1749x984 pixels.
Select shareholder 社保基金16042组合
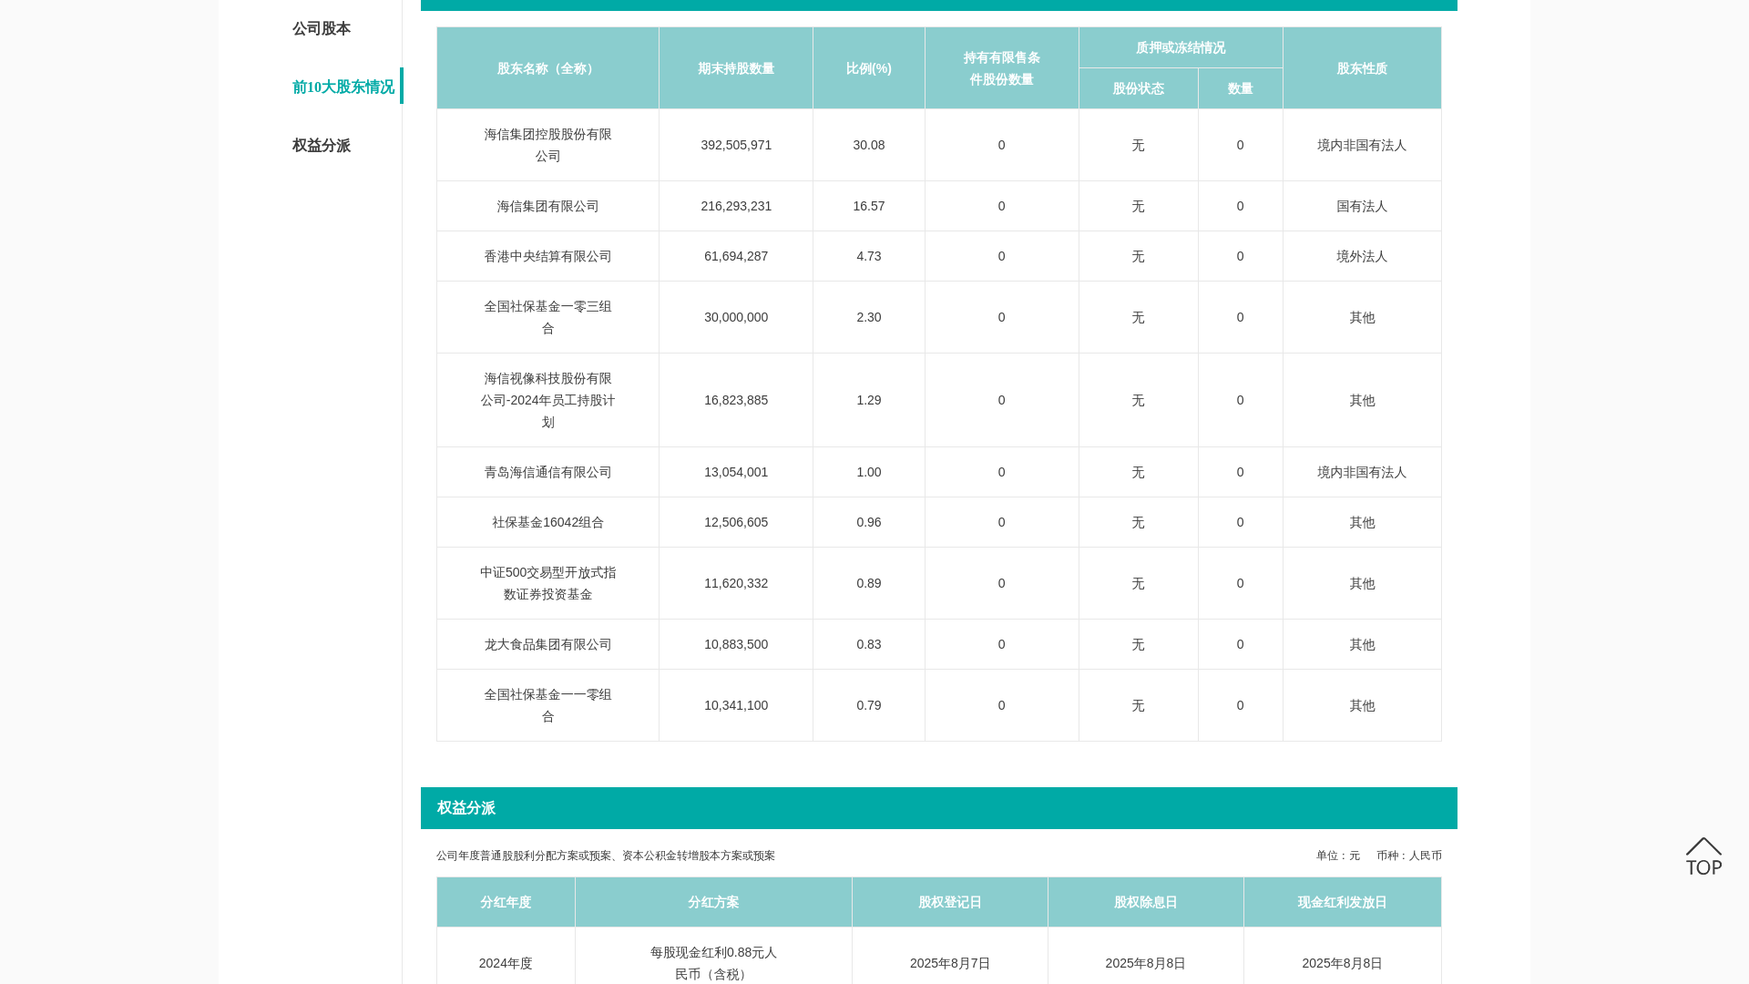[547, 522]
